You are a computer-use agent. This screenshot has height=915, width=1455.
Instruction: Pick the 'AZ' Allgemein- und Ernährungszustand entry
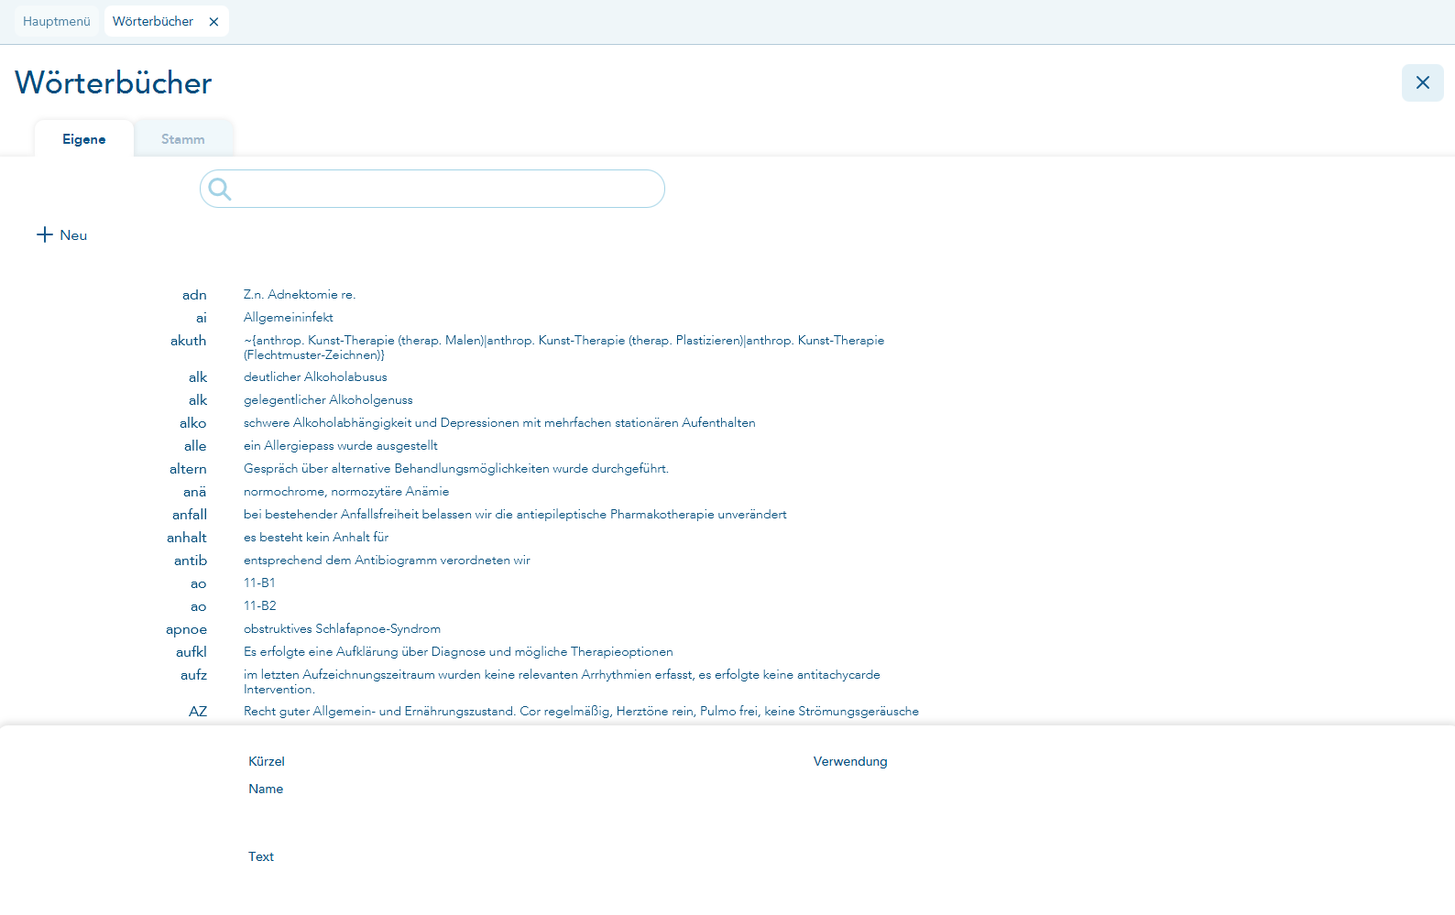[x=581, y=712]
